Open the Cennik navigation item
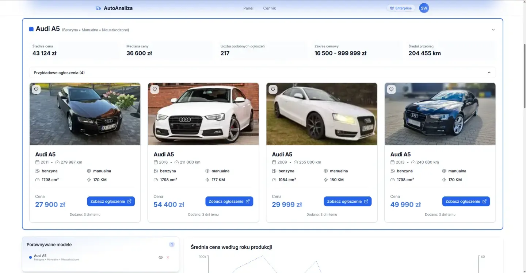 click(x=270, y=8)
